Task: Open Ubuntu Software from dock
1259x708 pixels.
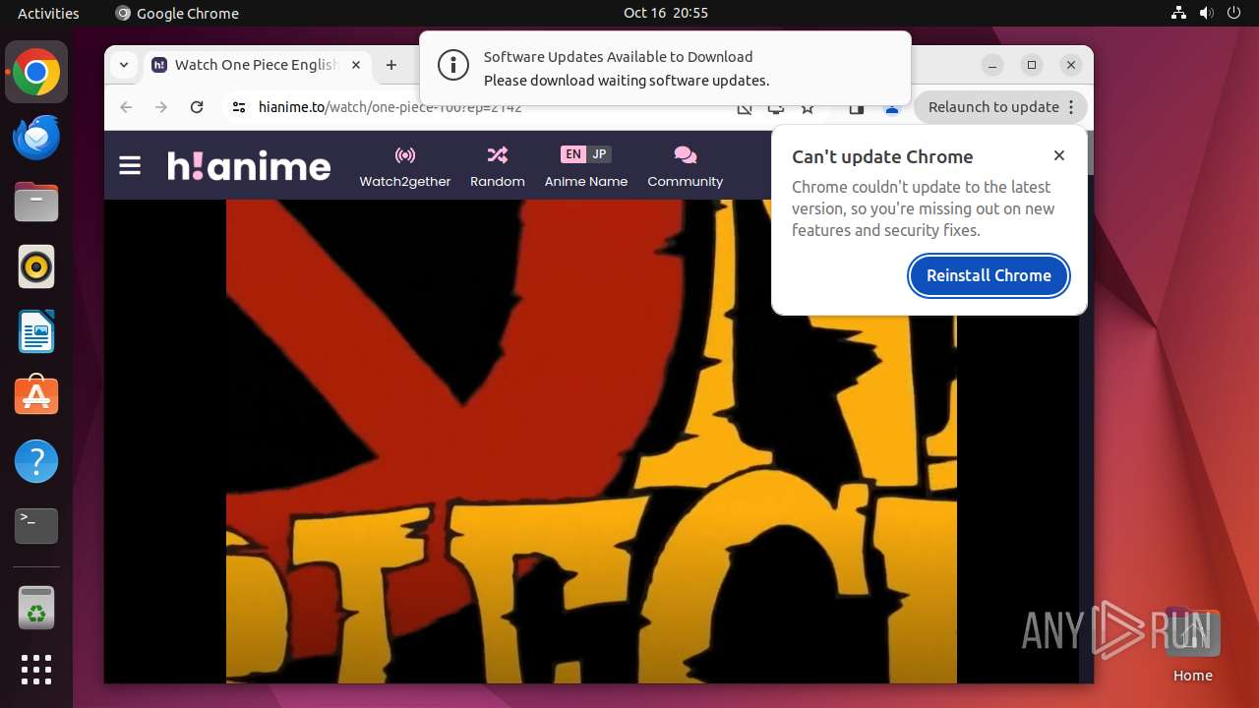Action: coord(36,396)
